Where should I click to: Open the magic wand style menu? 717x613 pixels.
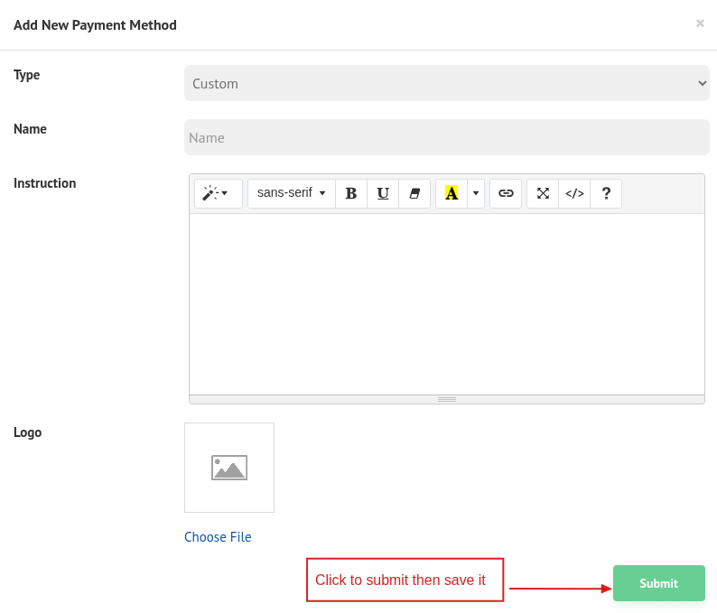(x=218, y=193)
